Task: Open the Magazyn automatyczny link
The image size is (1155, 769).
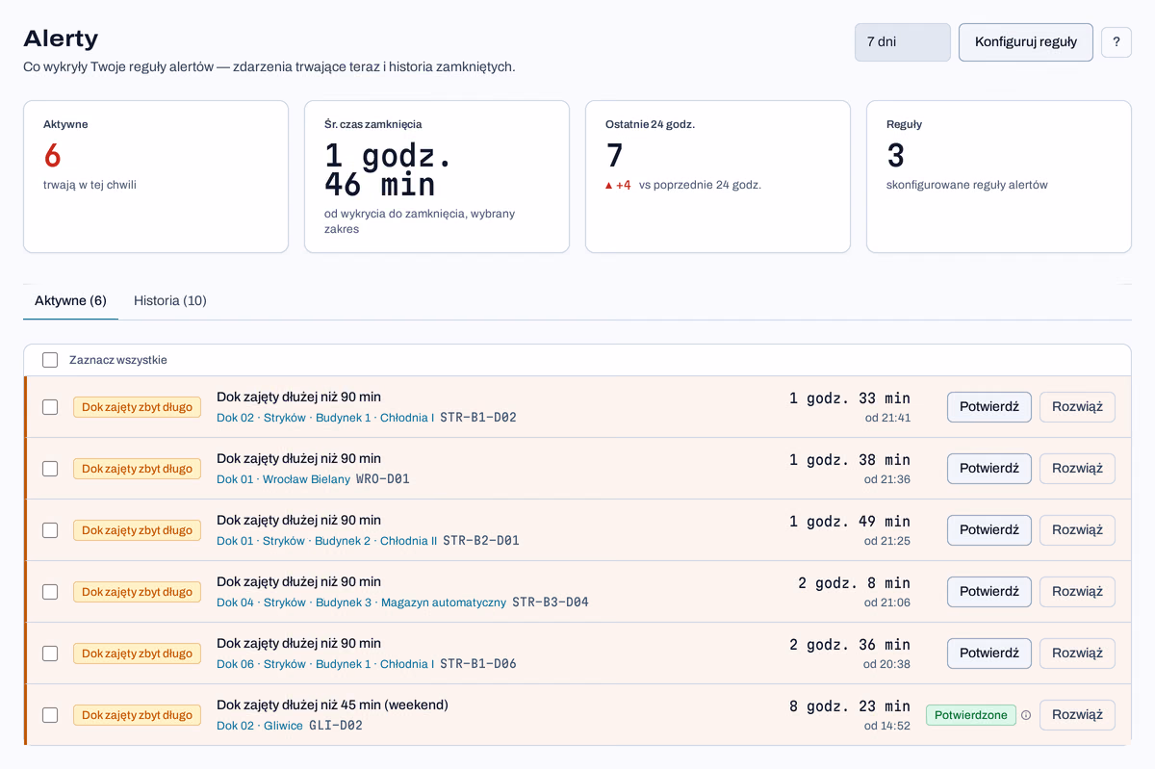Action: click(444, 602)
